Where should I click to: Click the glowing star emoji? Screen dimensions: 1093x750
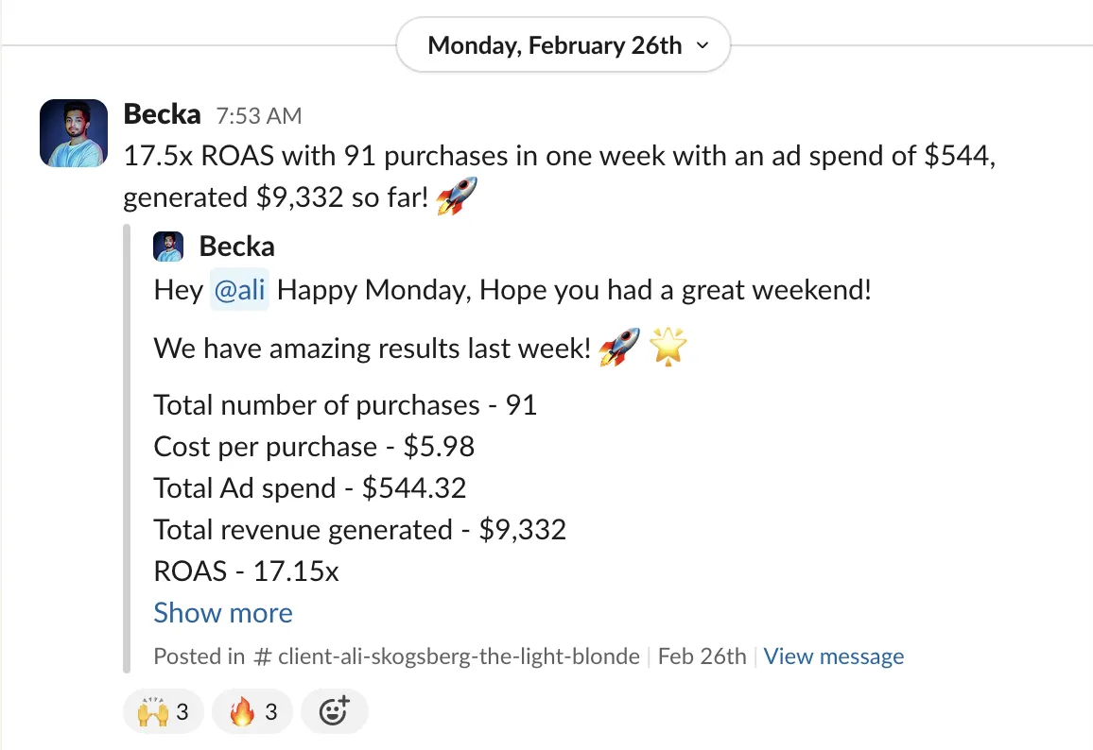pyautogui.click(x=668, y=349)
